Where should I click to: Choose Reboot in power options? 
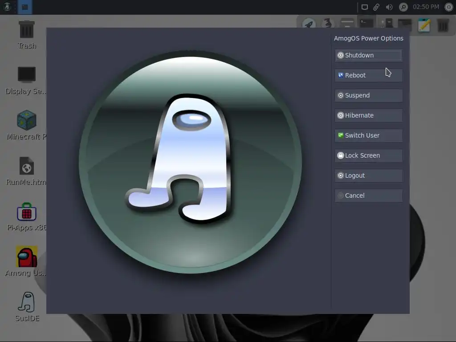tap(368, 75)
